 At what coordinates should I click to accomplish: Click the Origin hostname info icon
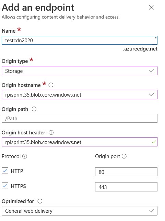tap(51, 85)
